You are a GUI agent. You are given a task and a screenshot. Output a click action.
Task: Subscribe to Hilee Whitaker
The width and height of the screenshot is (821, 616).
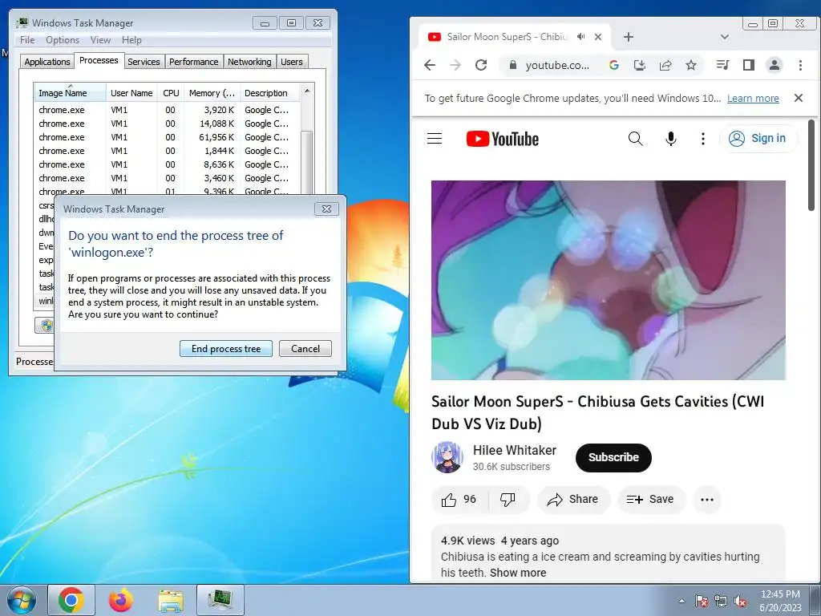[x=613, y=457]
